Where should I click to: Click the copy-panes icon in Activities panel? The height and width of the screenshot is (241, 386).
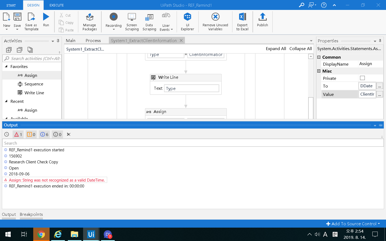coord(30,50)
